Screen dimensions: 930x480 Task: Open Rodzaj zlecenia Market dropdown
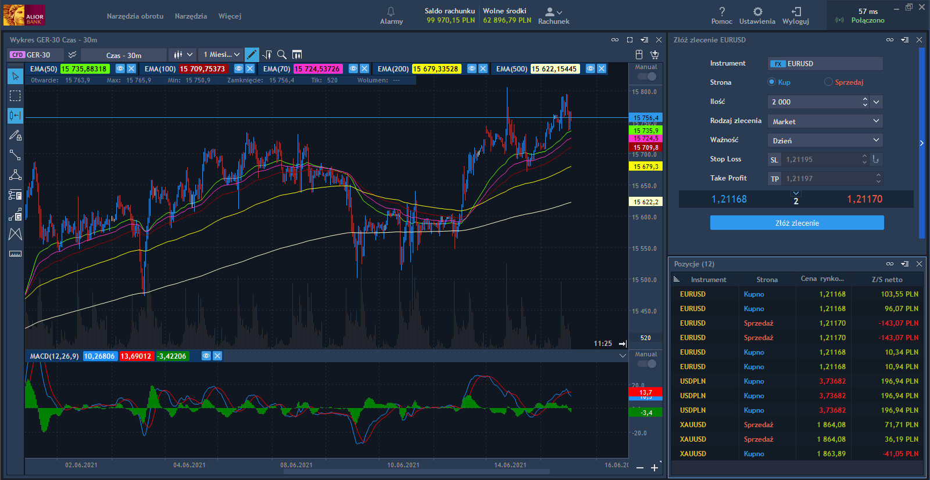click(825, 121)
